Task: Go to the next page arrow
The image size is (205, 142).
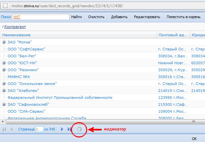Action: [62, 129]
